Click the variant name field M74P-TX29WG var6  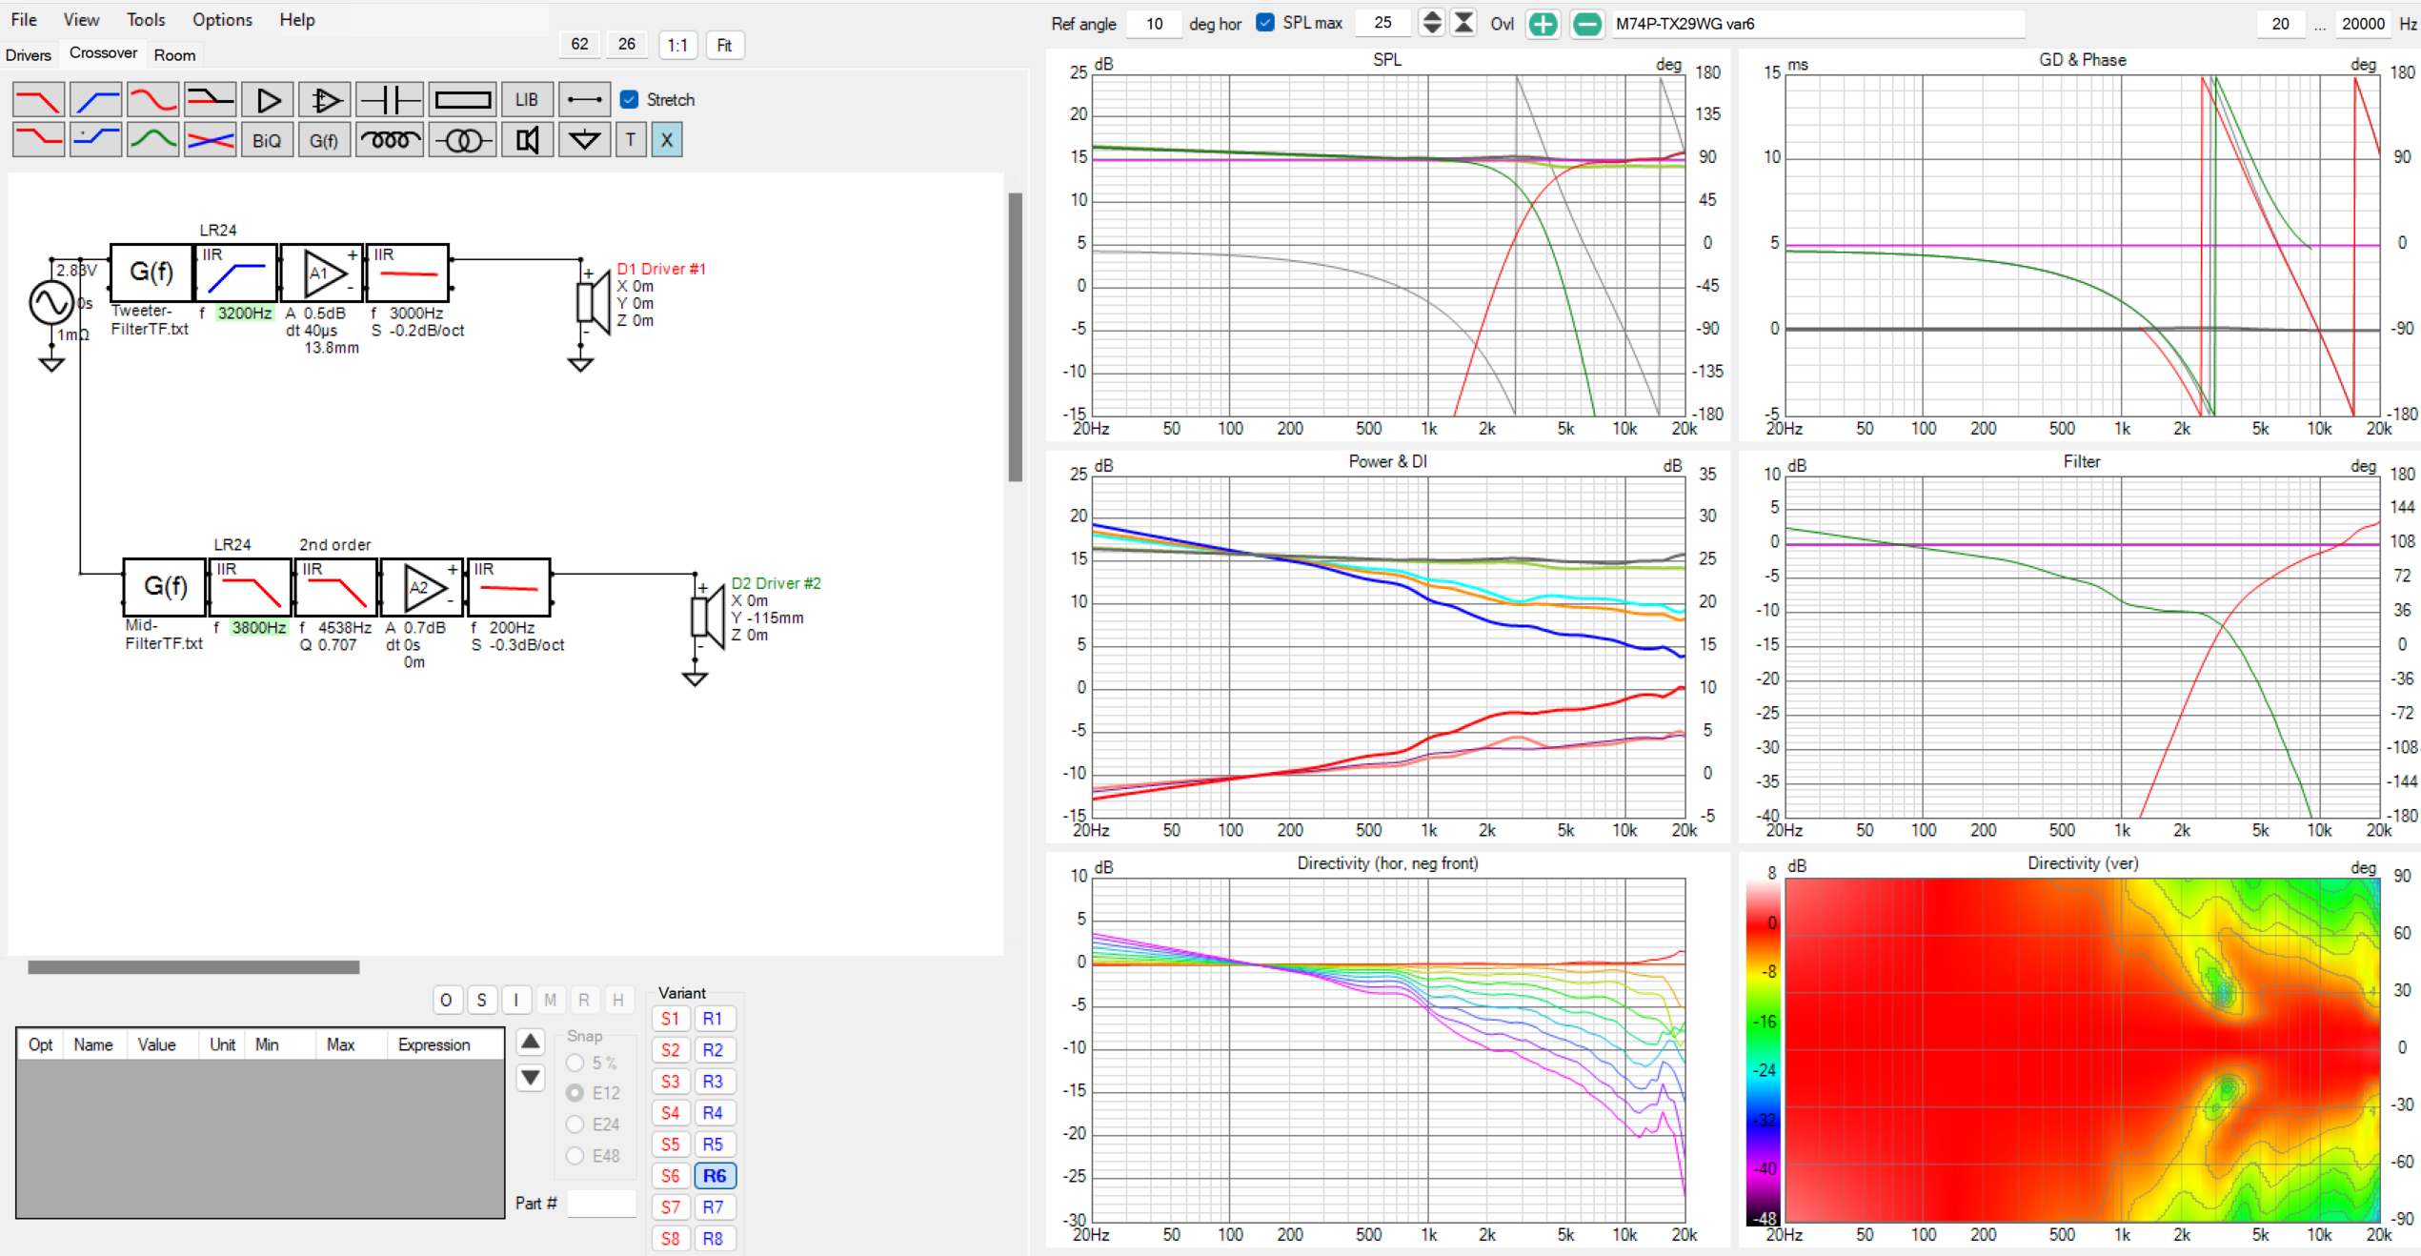pos(1817,24)
